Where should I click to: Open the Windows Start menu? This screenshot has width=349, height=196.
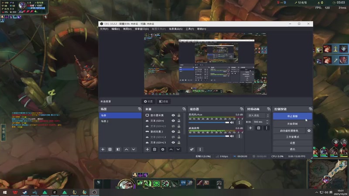5,193
